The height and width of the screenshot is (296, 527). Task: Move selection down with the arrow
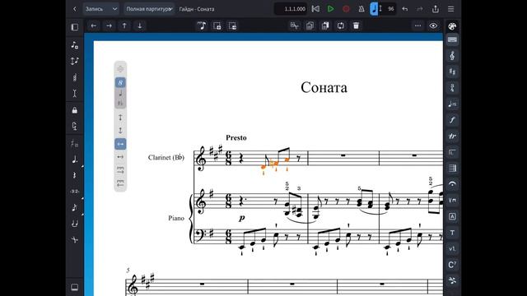pyautogui.click(x=140, y=25)
